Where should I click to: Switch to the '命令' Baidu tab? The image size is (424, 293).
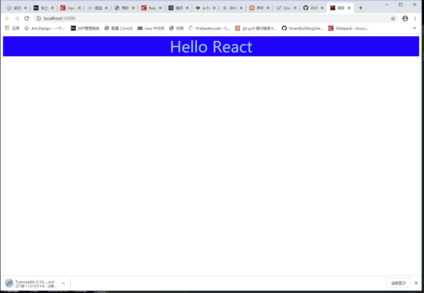pyautogui.click(x=232, y=8)
